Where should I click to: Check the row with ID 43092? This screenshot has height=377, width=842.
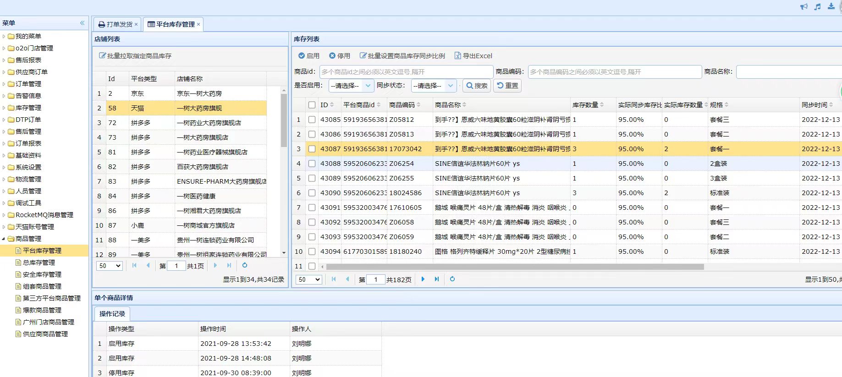[x=312, y=222]
